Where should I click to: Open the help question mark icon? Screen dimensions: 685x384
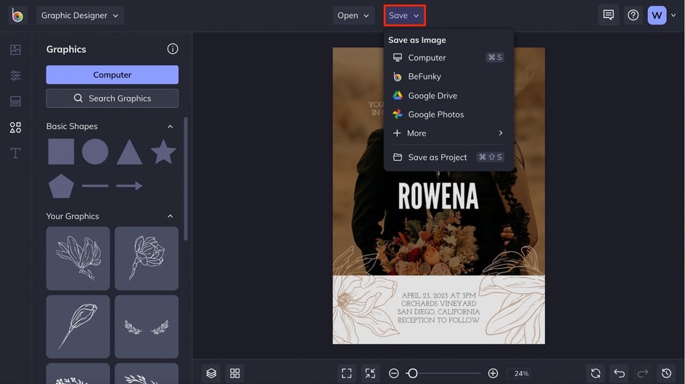[x=633, y=15]
